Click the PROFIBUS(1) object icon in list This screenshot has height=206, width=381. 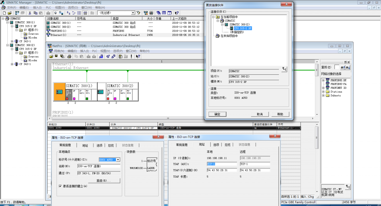[48, 31]
